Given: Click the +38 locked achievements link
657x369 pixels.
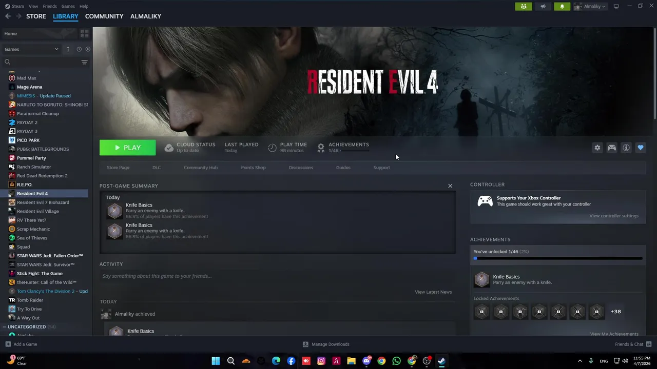Looking at the screenshot, I should tap(615, 312).
